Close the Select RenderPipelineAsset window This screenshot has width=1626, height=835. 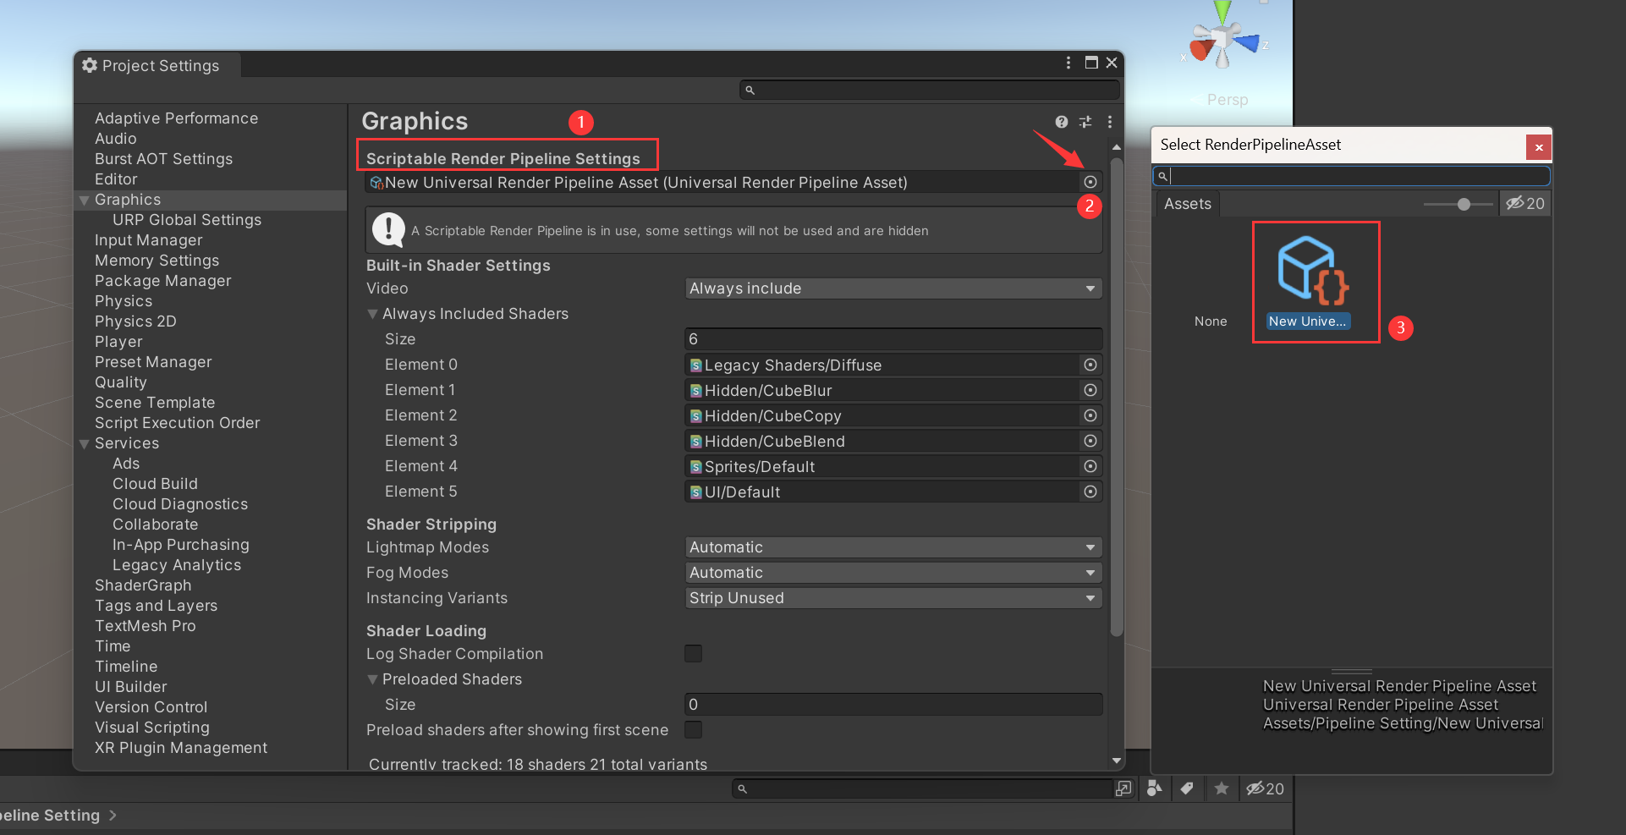tap(1539, 147)
